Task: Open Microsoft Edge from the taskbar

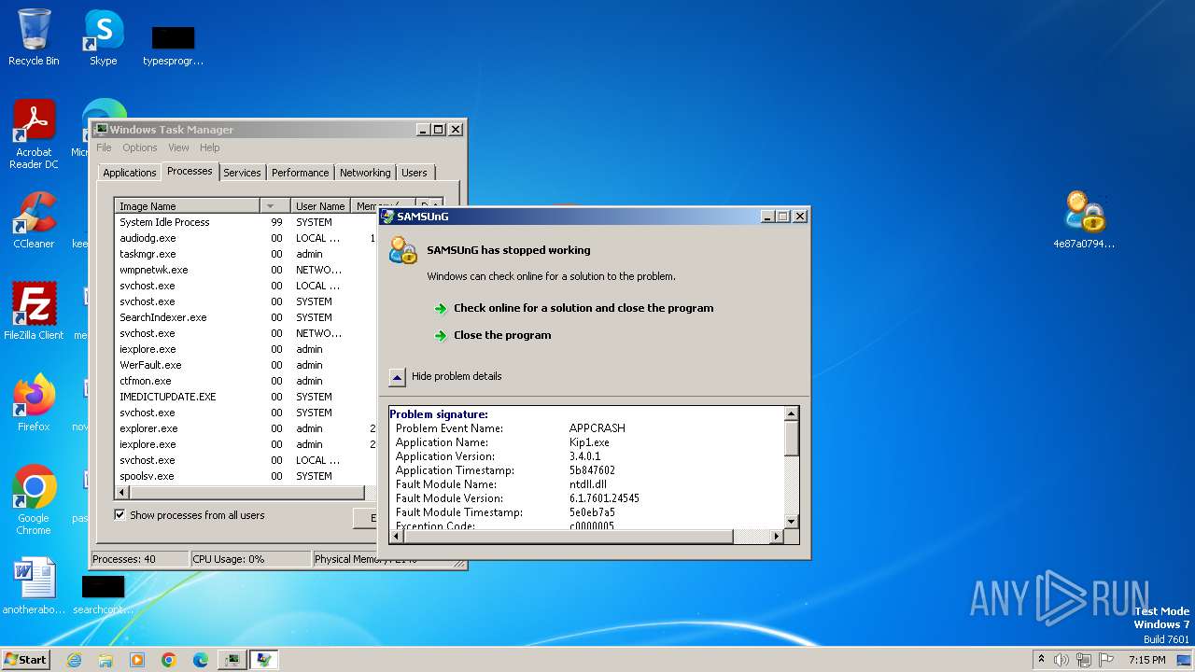Action: pos(201,660)
